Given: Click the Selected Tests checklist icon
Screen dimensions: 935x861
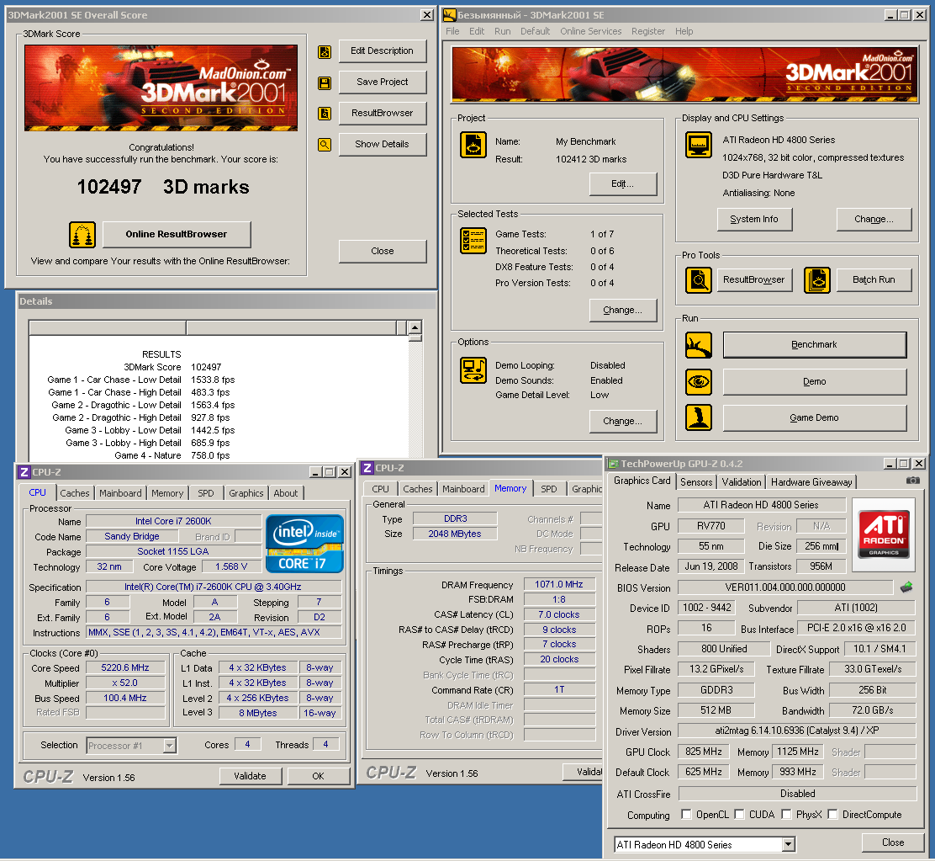Looking at the screenshot, I should click(473, 241).
